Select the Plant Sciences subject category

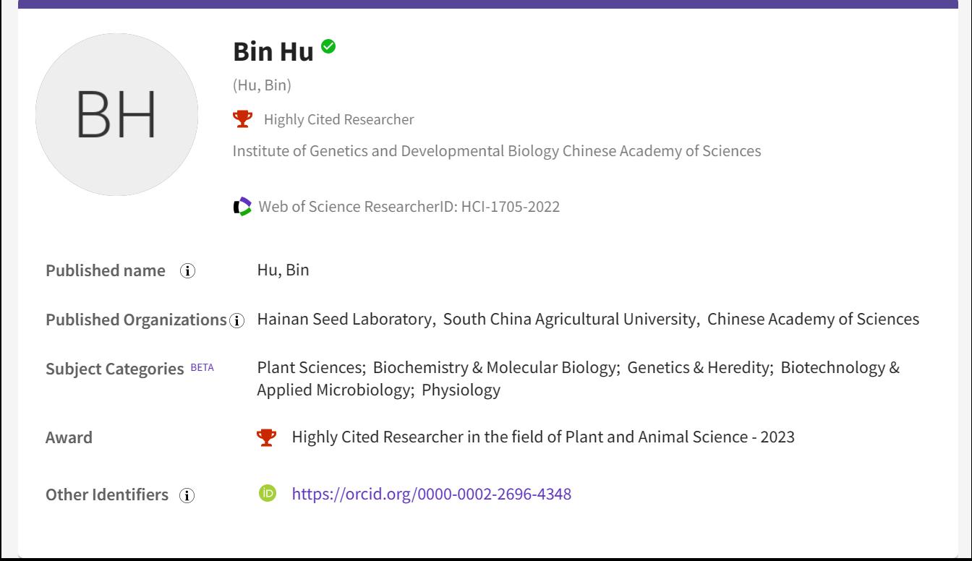(310, 367)
